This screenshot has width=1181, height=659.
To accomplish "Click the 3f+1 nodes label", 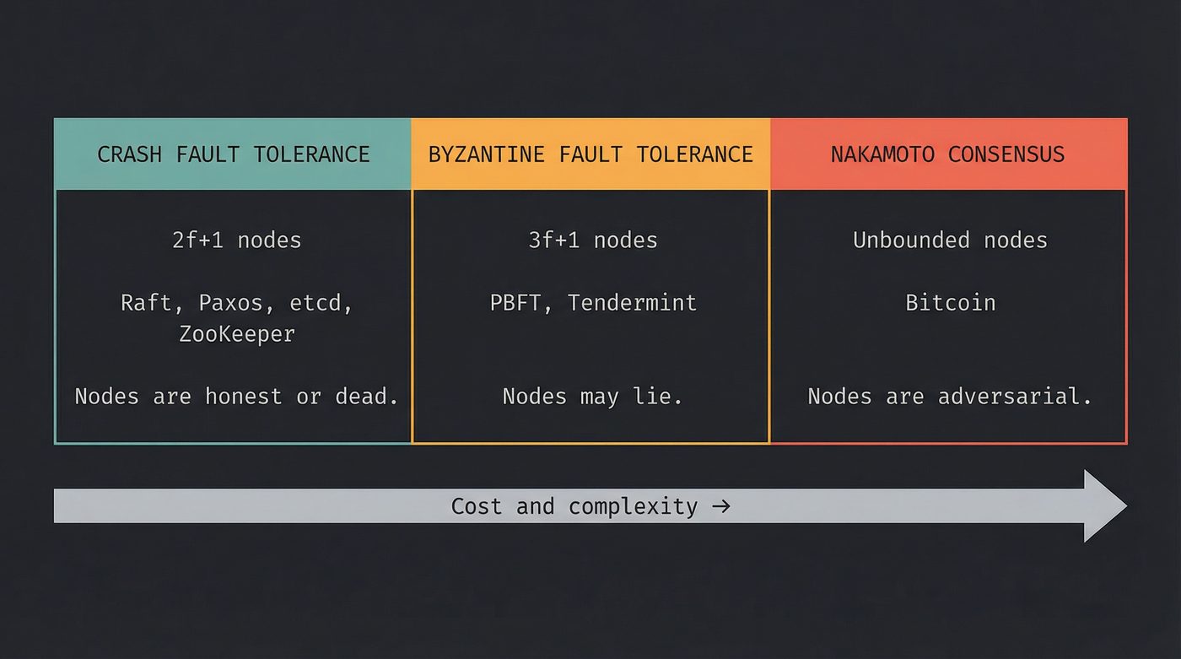I will pos(591,240).
